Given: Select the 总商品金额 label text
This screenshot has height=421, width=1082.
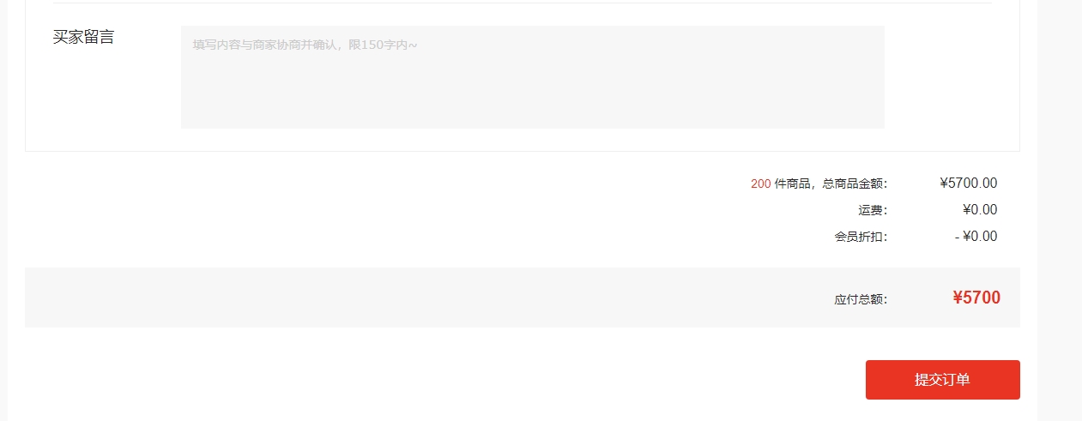Looking at the screenshot, I should [855, 183].
